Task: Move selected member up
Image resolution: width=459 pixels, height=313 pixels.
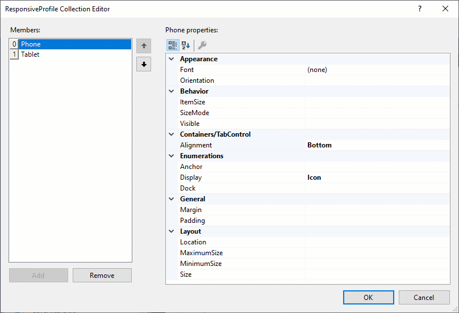Action: point(144,46)
